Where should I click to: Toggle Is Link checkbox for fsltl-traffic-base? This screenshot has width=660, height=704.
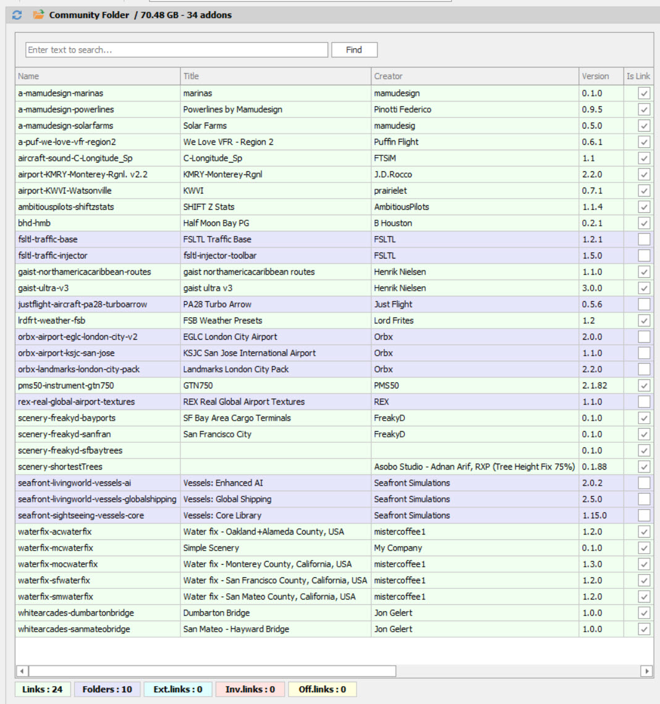[644, 239]
